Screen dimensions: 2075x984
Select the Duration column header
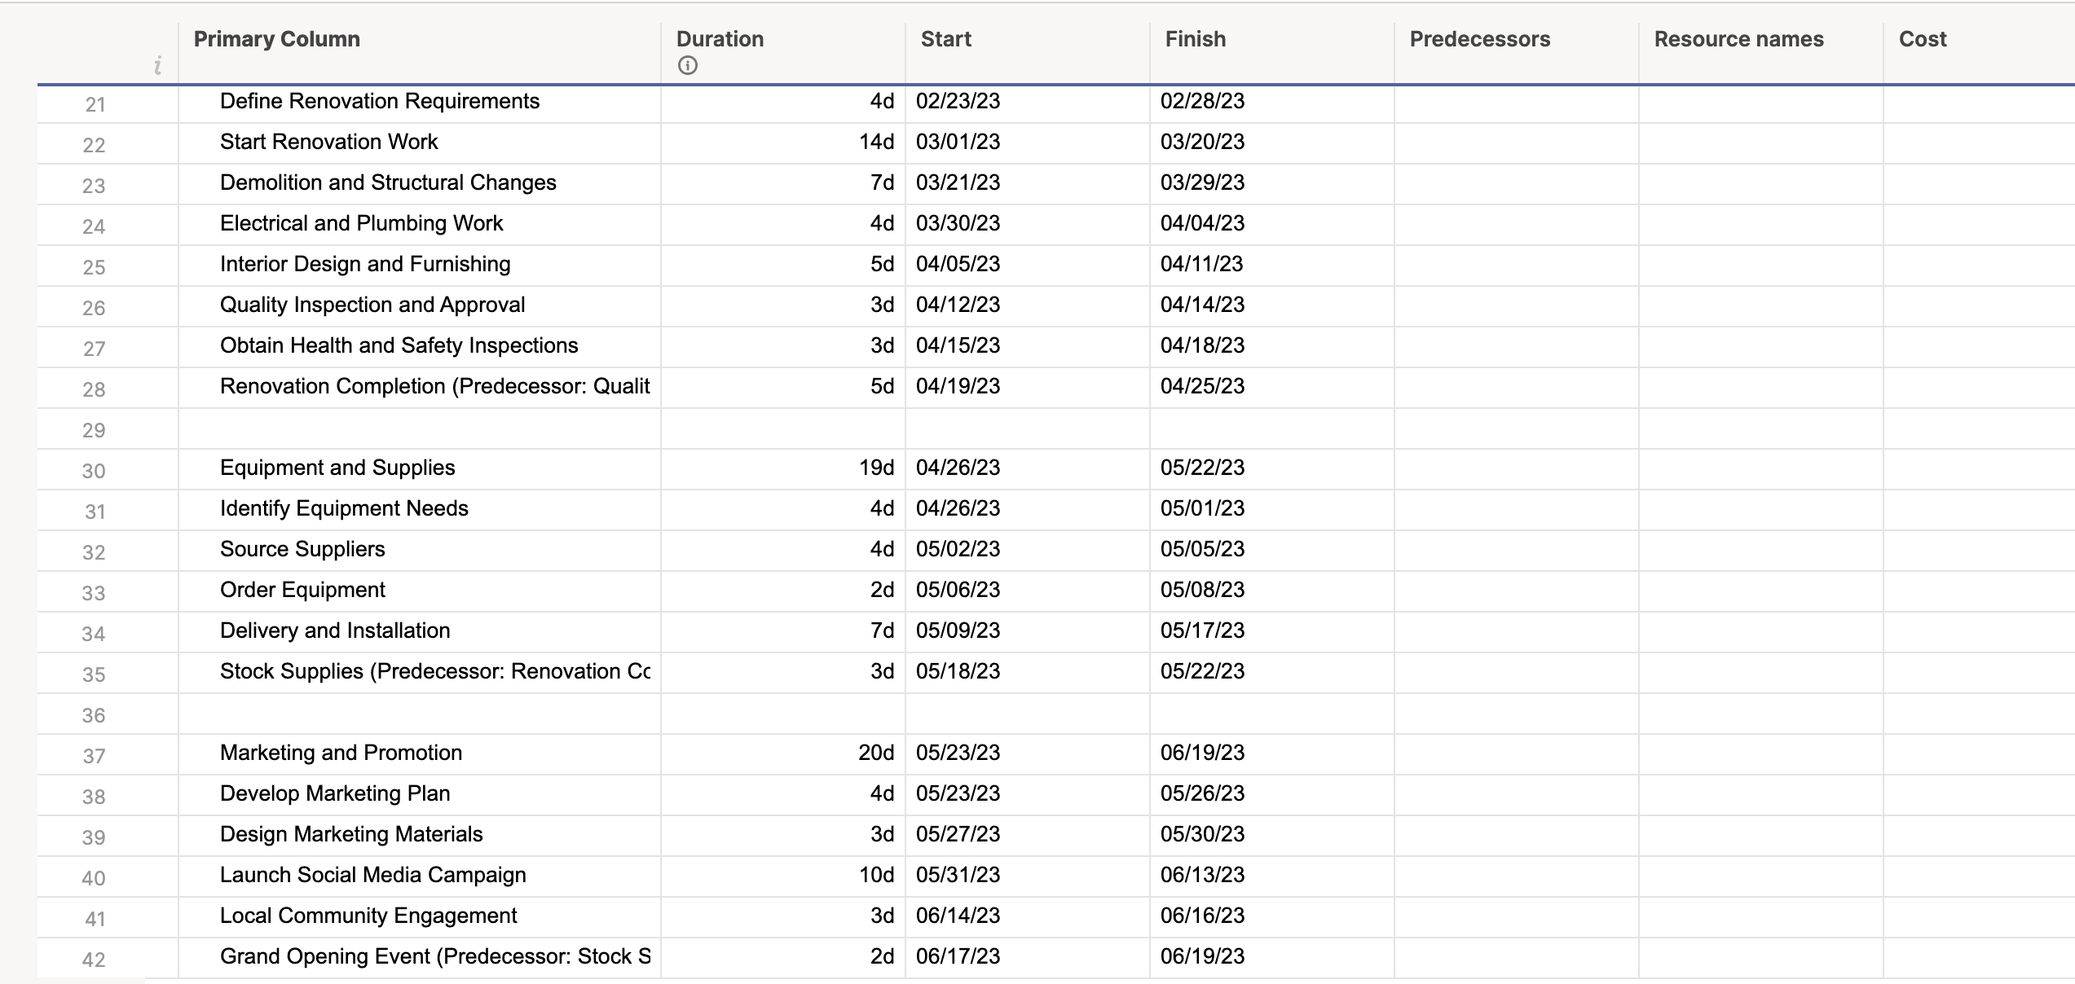pos(720,38)
